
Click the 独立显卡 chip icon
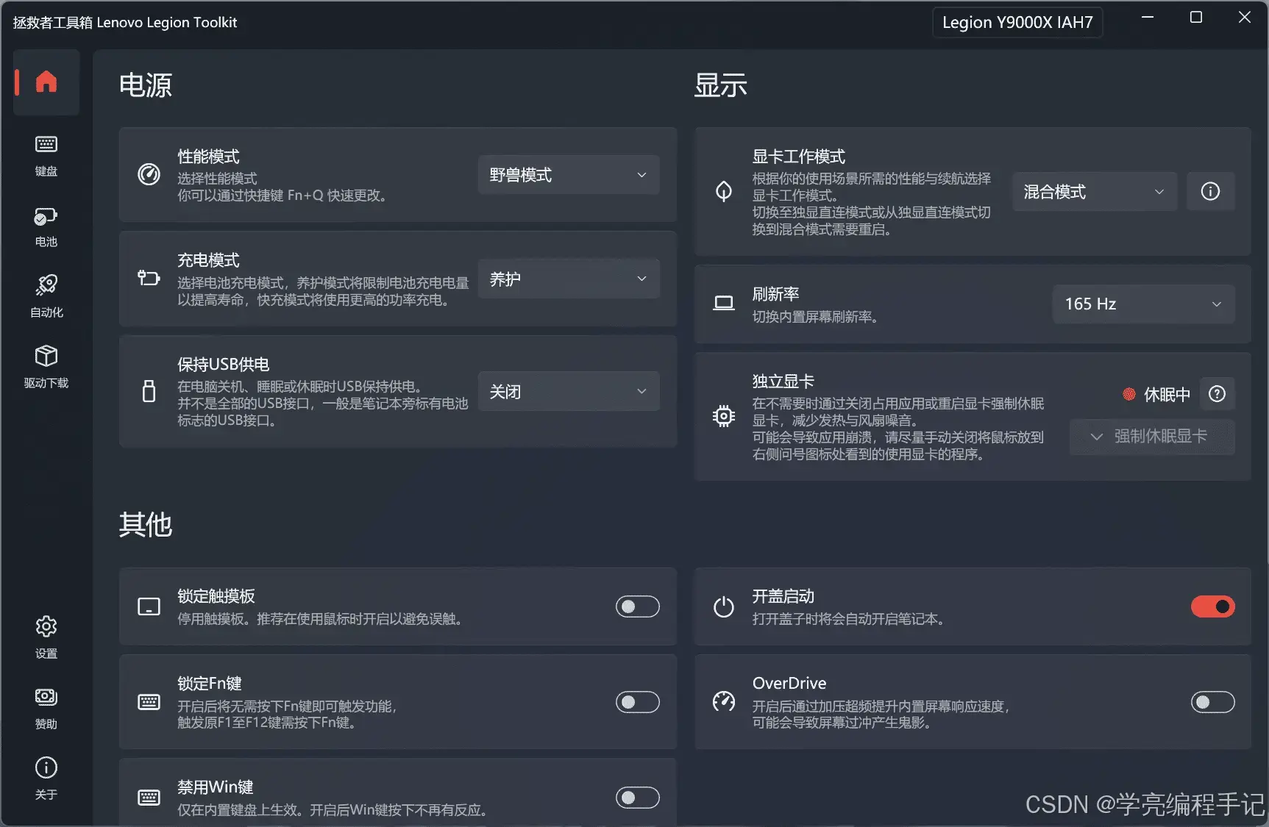(724, 416)
